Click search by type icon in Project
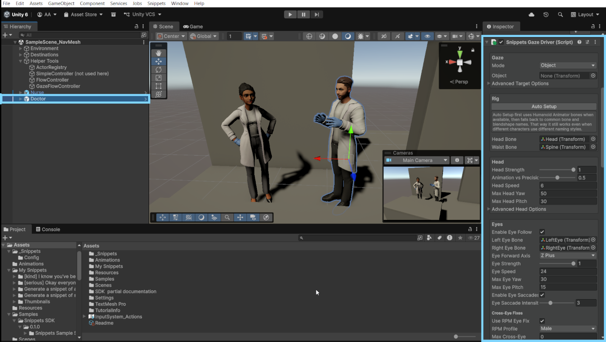 tap(429, 238)
